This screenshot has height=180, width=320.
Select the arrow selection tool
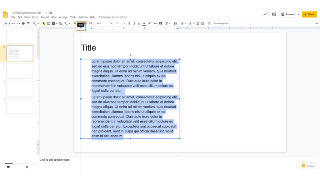[x=44, y=23]
